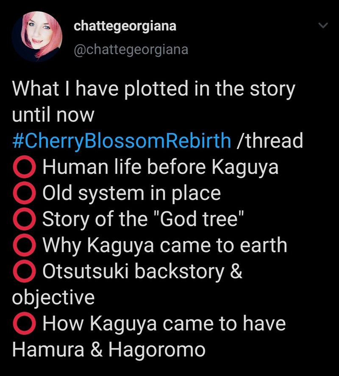This screenshot has width=339, height=376.
Task: Open the #CherryBlossomRebirth hashtag
Action: (x=122, y=141)
